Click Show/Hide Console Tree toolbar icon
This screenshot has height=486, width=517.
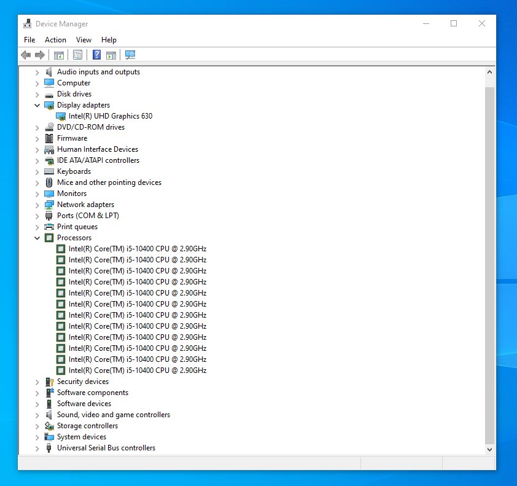point(59,55)
